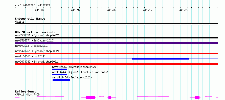Open the nsv5473266 (ByrskaBishop2022) label
Image resolution: width=225 pixels, height=100 pixels.
(x=37, y=51)
